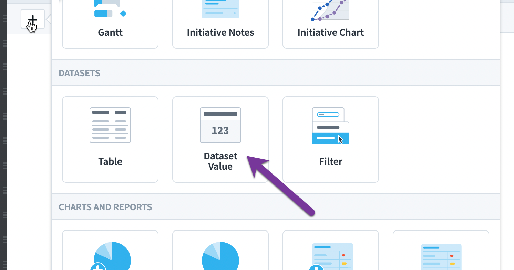The image size is (514, 270).
Task: Click the 'Dataset Value' text label
Action: point(220,161)
